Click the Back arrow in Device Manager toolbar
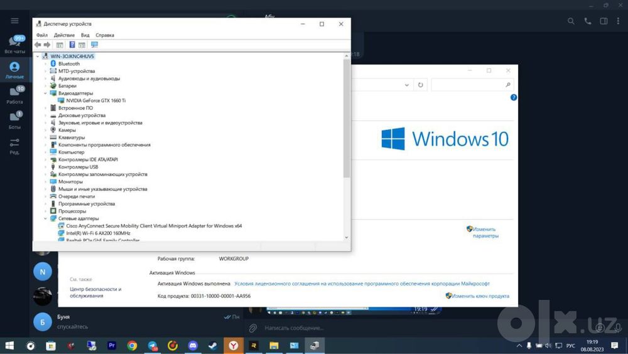The image size is (628, 354). pos(38,45)
